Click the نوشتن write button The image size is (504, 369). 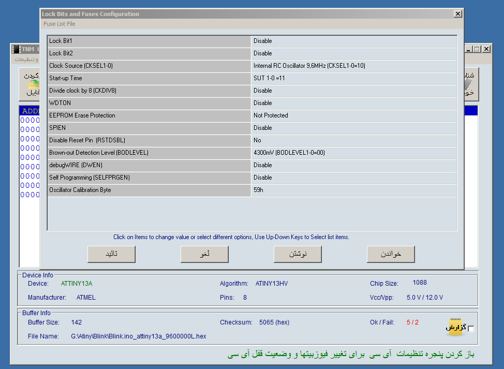tap(298, 254)
